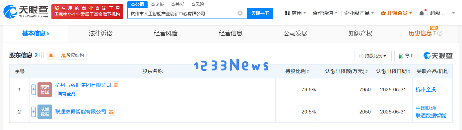
Task: Open the notification bell
Action: pos(422,13)
